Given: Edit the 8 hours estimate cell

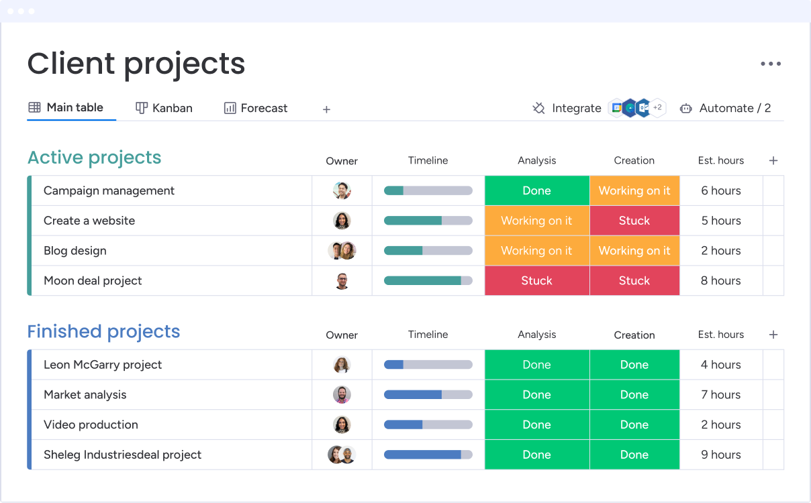Looking at the screenshot, I should (721, 281).
